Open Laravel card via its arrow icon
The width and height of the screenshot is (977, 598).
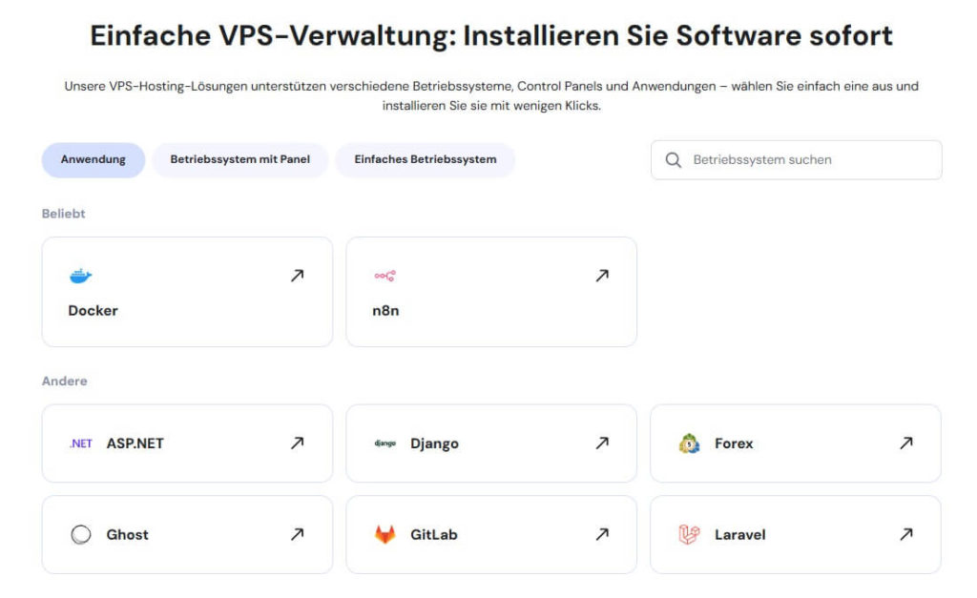pyautogui.click(x=905, y=534)
